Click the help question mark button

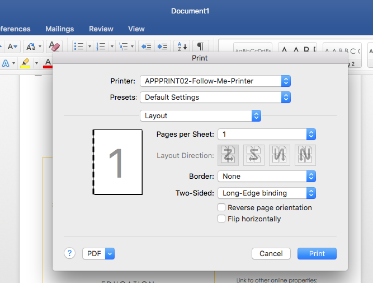pos(70,253)
